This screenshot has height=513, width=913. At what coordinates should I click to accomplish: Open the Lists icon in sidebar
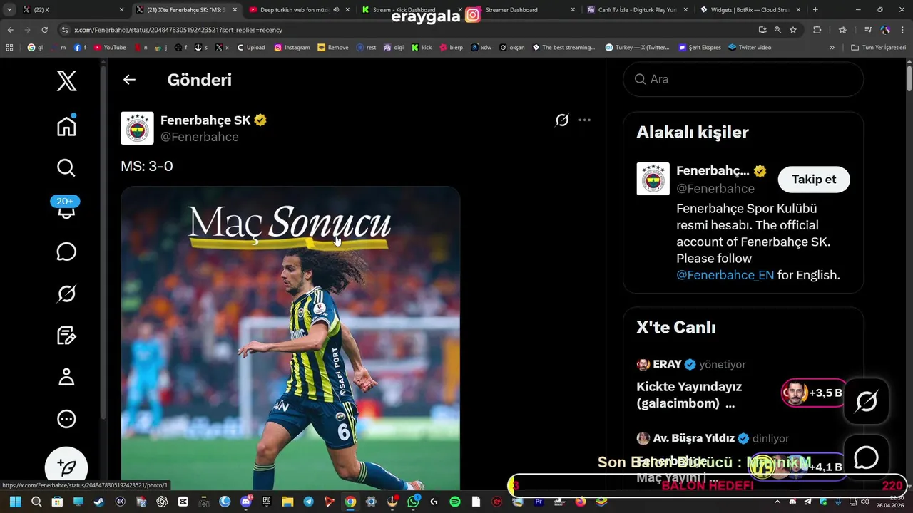tap(66, 335)
